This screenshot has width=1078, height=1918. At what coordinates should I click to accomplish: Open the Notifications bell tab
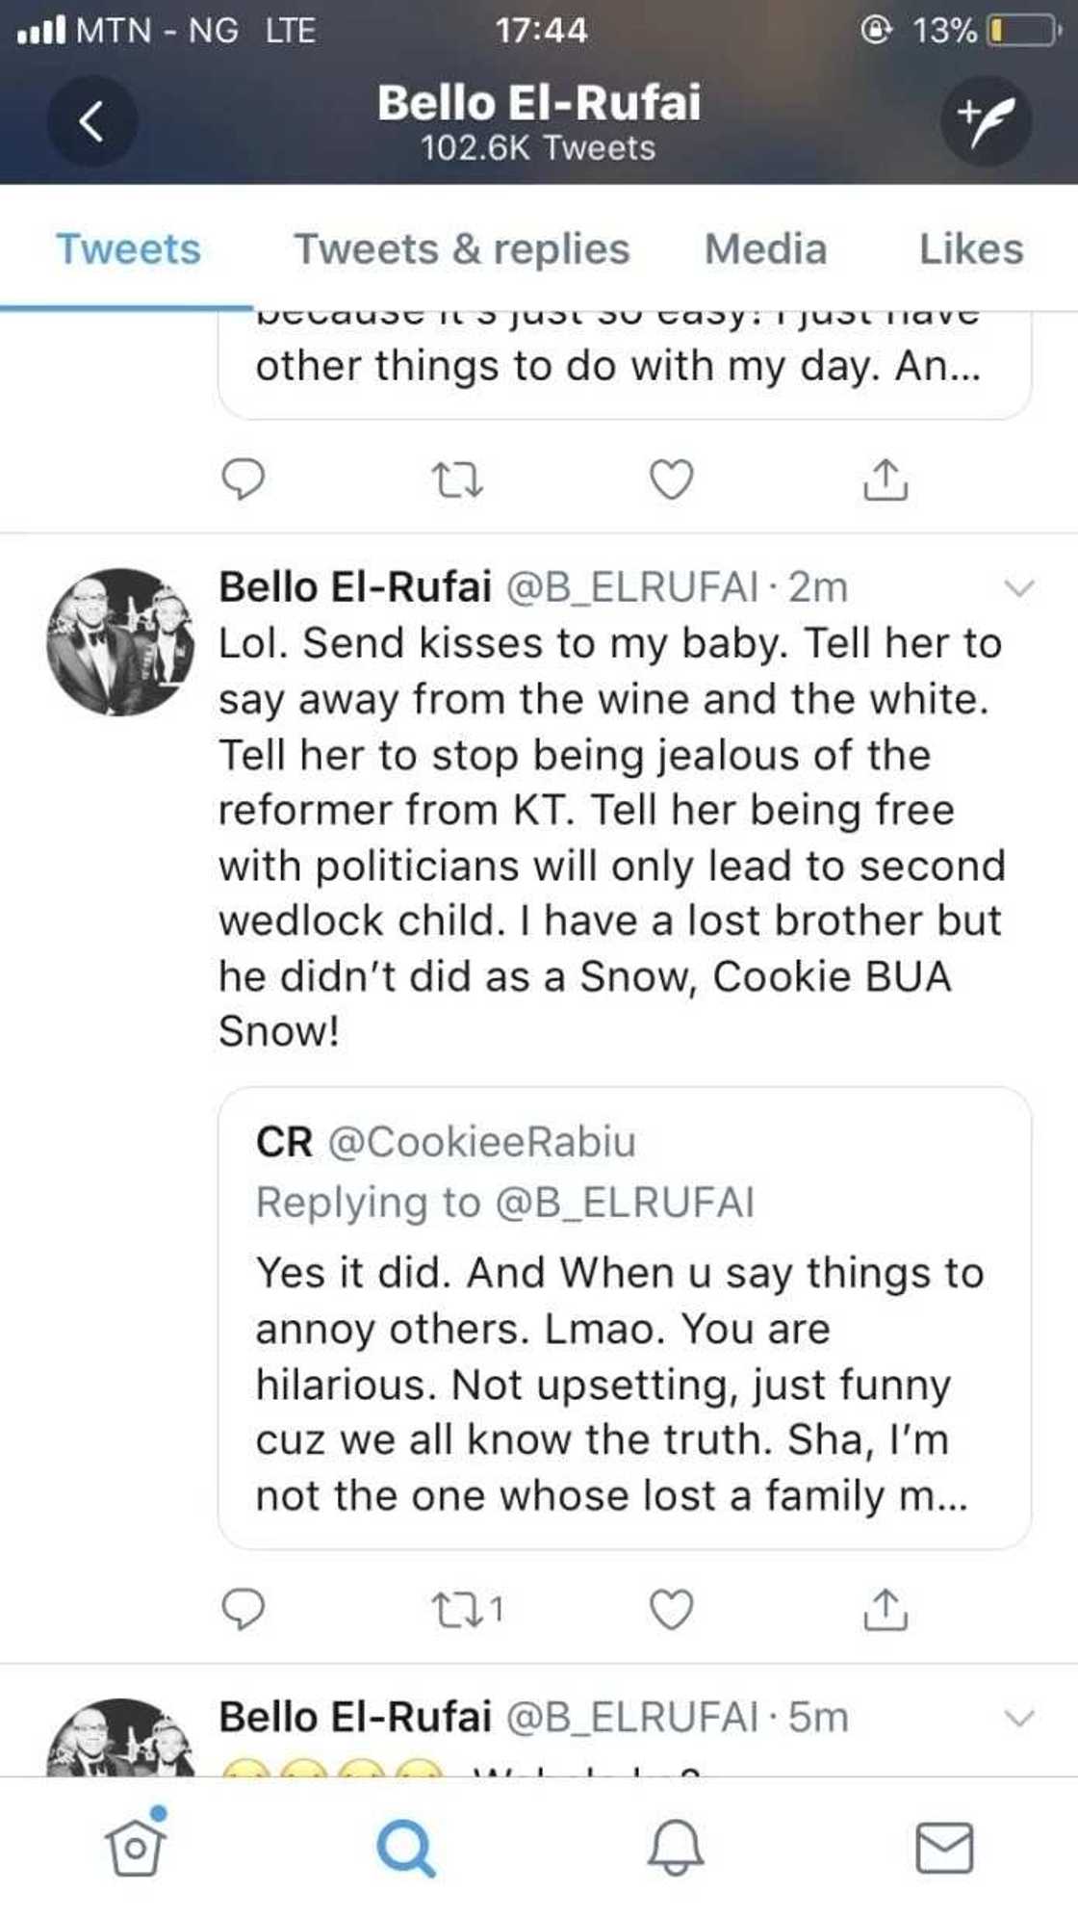pos(674,1847)
